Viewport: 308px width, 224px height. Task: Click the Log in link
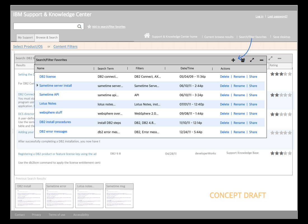tap(259, 17)
